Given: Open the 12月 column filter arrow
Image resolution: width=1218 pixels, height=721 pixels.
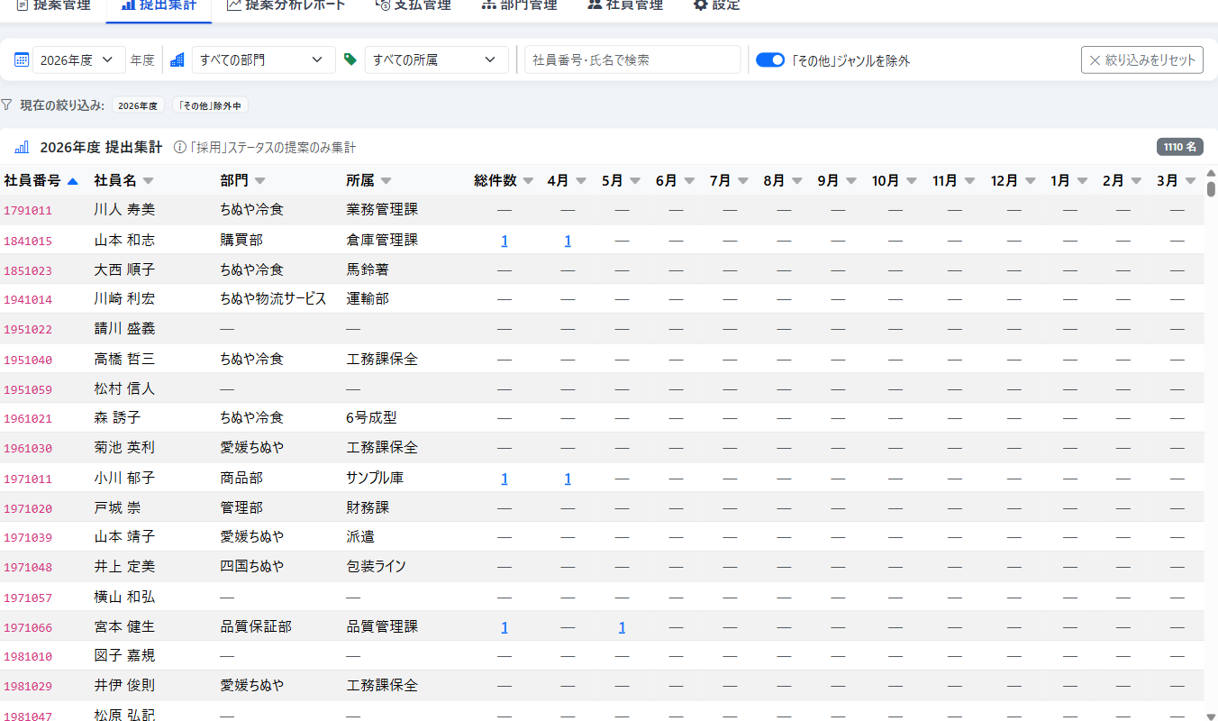Looking at the screenshot, I should coord(1031,181).
